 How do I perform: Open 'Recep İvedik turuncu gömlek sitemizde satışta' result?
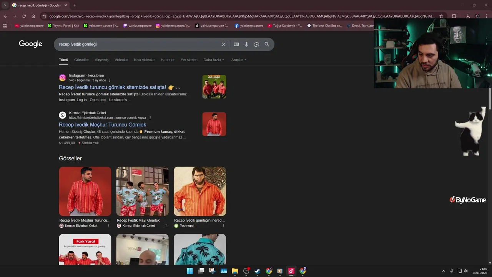[x=120, y=87]
